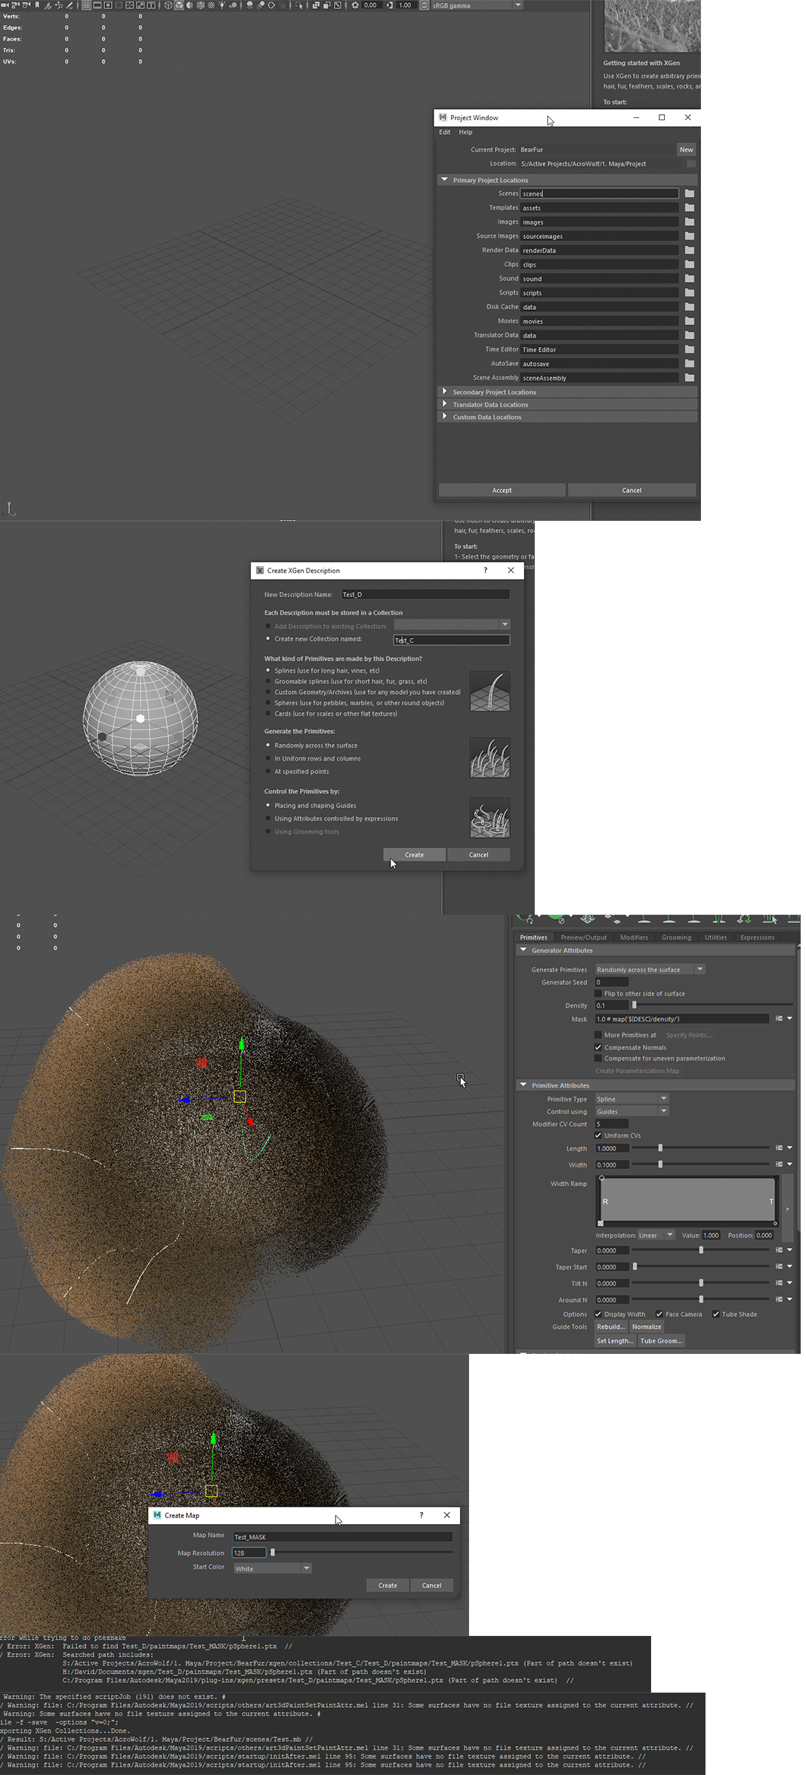Choose In Uniform rows and columns option
Viewport: 806px width, 1775px height.
tap(268, 758)
